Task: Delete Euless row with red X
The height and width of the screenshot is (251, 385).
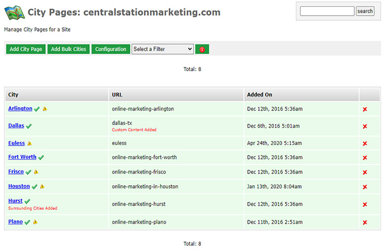Action: (x=365, y=143)
